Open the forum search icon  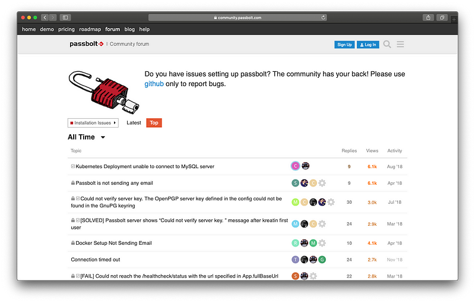click(387, 44)
